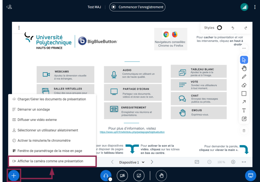Raise hand using the hand button
The height and width of the screenshot is (182, 260).
tap(161, 176)
